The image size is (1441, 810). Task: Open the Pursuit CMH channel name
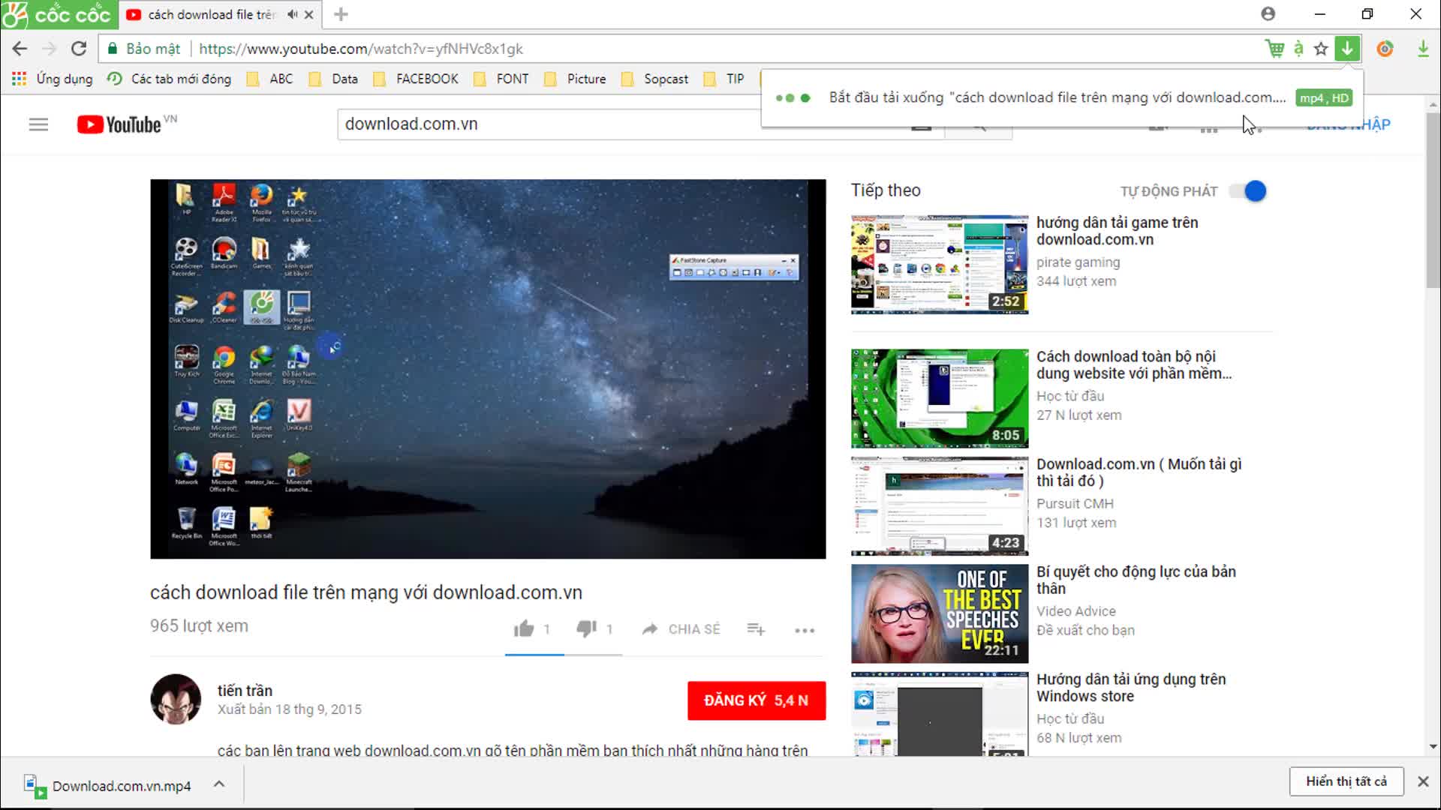click(x=1075, y=503)
